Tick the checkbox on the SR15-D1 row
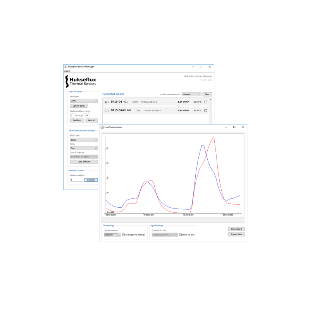Image resolution: width=310 pixels, height=310 pixels. (206, 102)
